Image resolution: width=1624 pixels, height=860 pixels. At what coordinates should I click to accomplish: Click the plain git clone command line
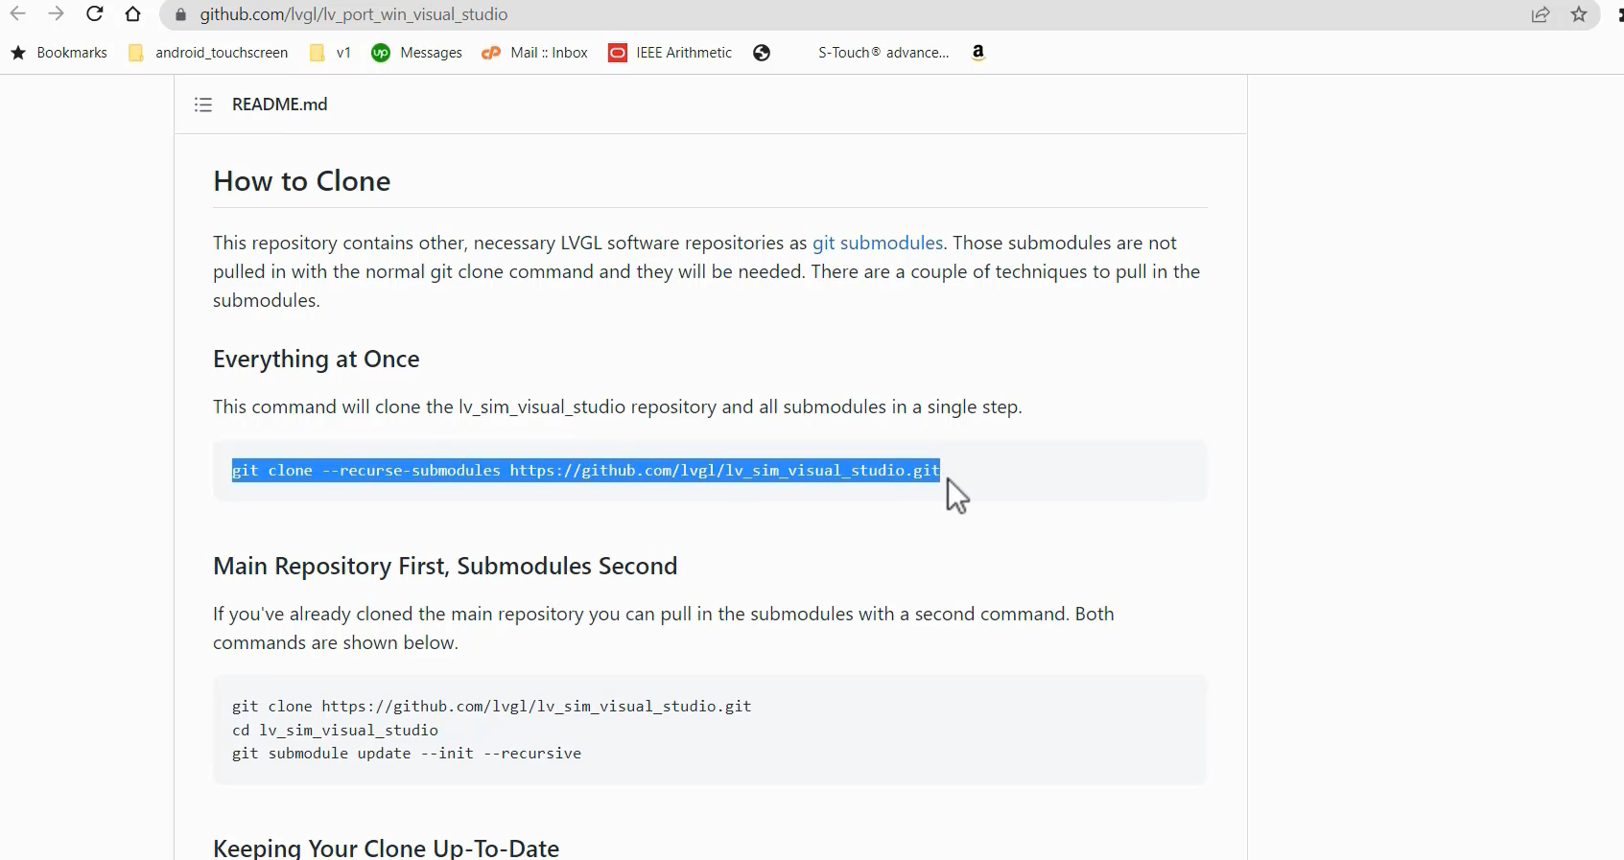(x=492, y=707)
